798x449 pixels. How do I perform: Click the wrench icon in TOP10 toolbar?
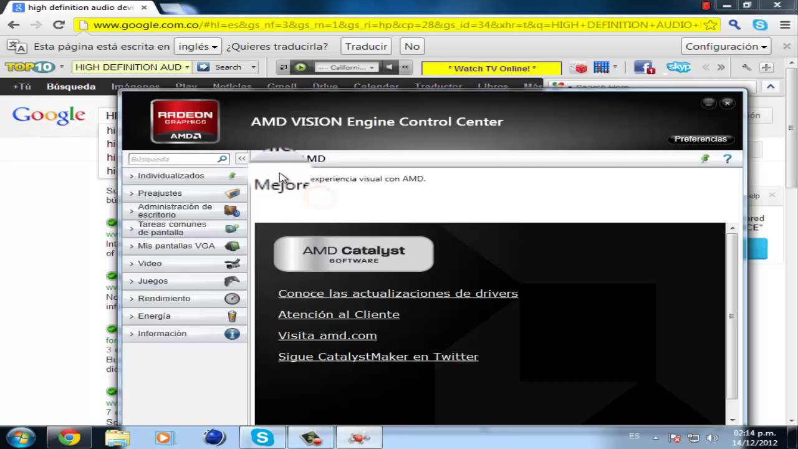pos(746,67)
